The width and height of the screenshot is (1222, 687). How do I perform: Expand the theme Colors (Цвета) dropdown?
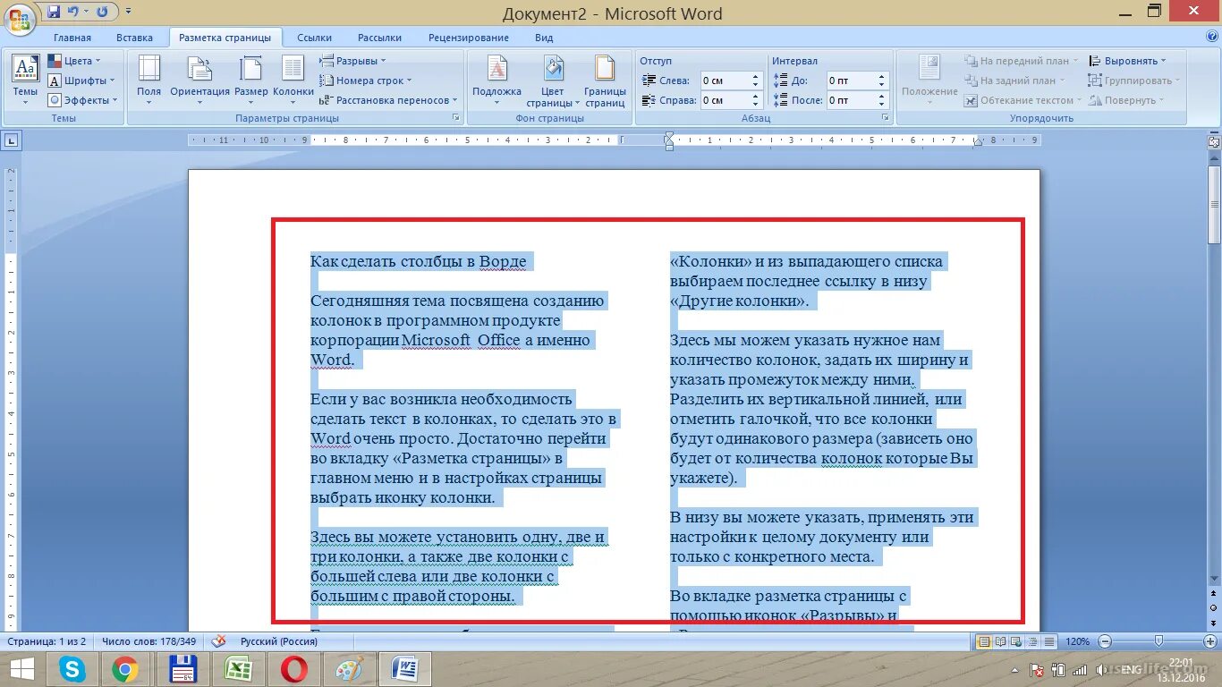[x=74, y=61]
